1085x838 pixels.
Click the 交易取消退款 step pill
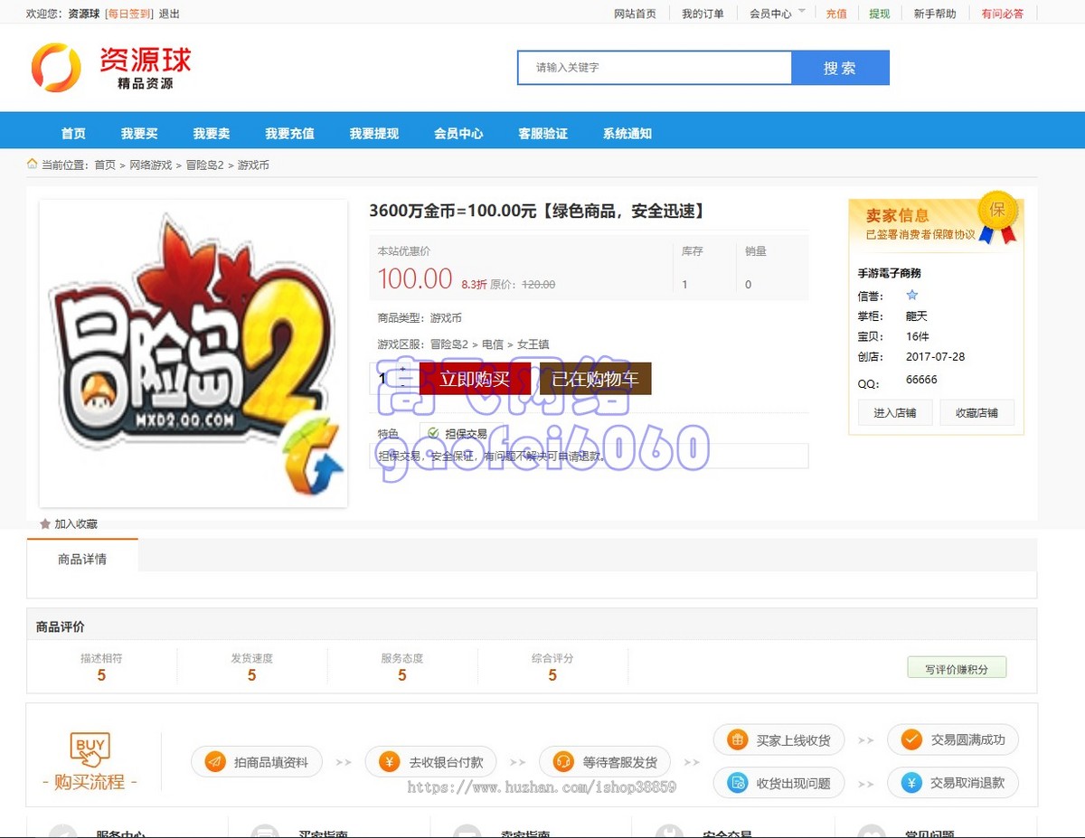pos(953,782)
